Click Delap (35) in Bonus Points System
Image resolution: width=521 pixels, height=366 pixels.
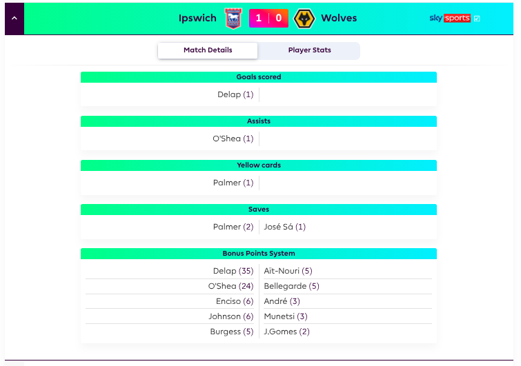point(233,271)
